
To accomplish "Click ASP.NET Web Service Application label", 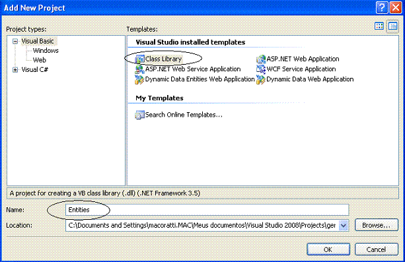I will 193,69.
